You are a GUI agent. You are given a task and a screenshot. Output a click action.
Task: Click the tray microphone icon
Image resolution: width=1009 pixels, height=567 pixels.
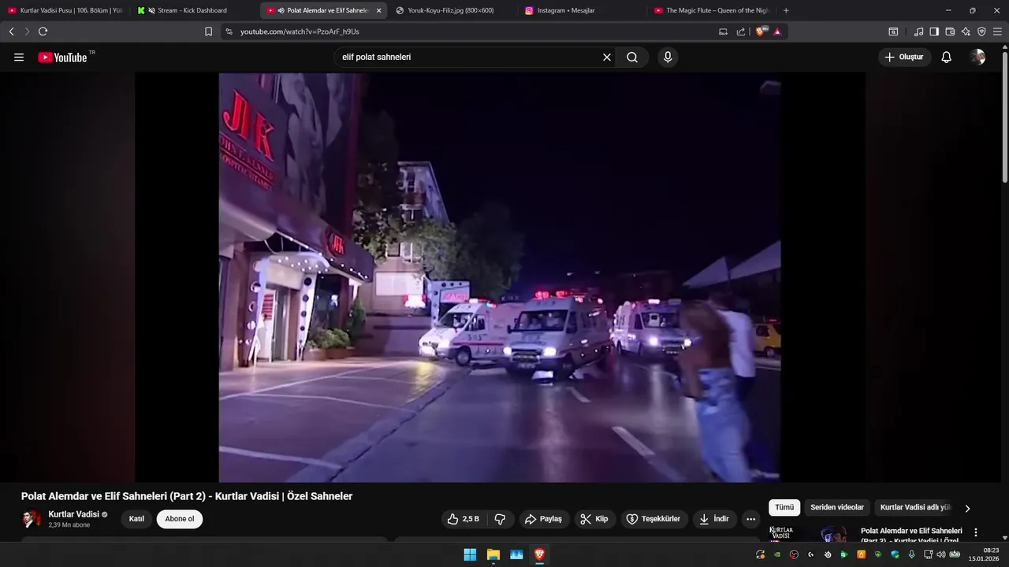click(x=912, y=554)
